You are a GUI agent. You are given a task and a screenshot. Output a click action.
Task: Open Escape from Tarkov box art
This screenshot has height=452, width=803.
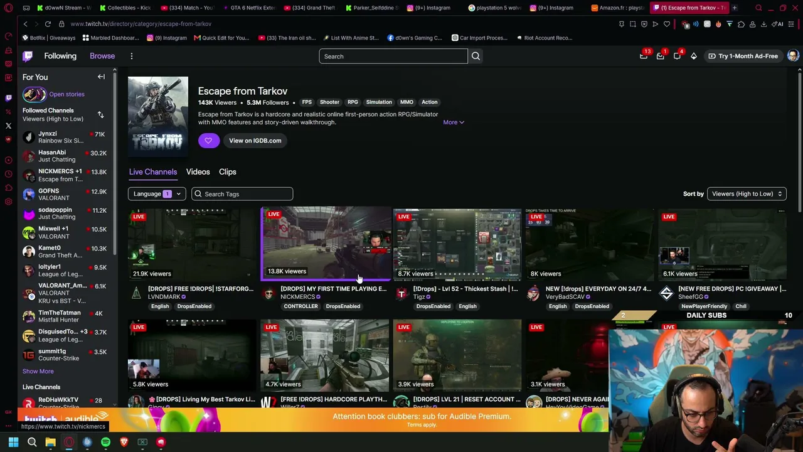tap(158, 116)
